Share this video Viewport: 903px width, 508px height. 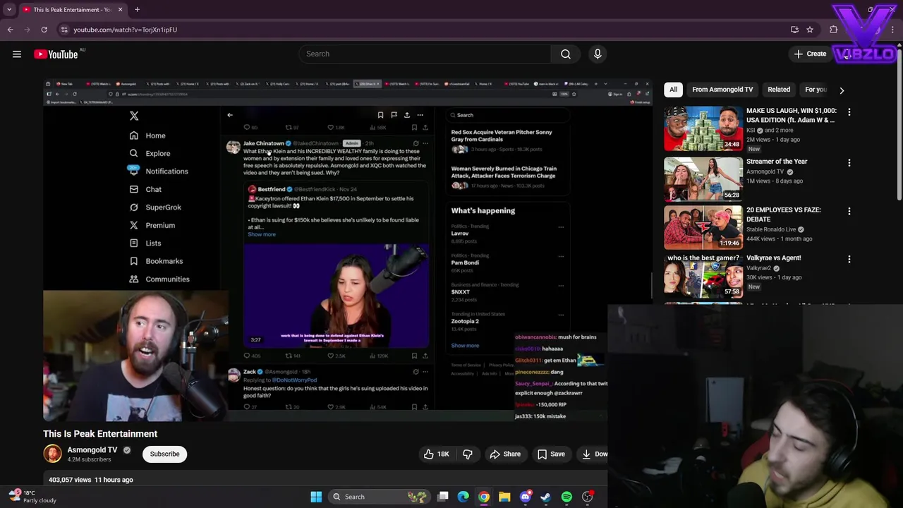pyautogui.click(x=505, y=454)
